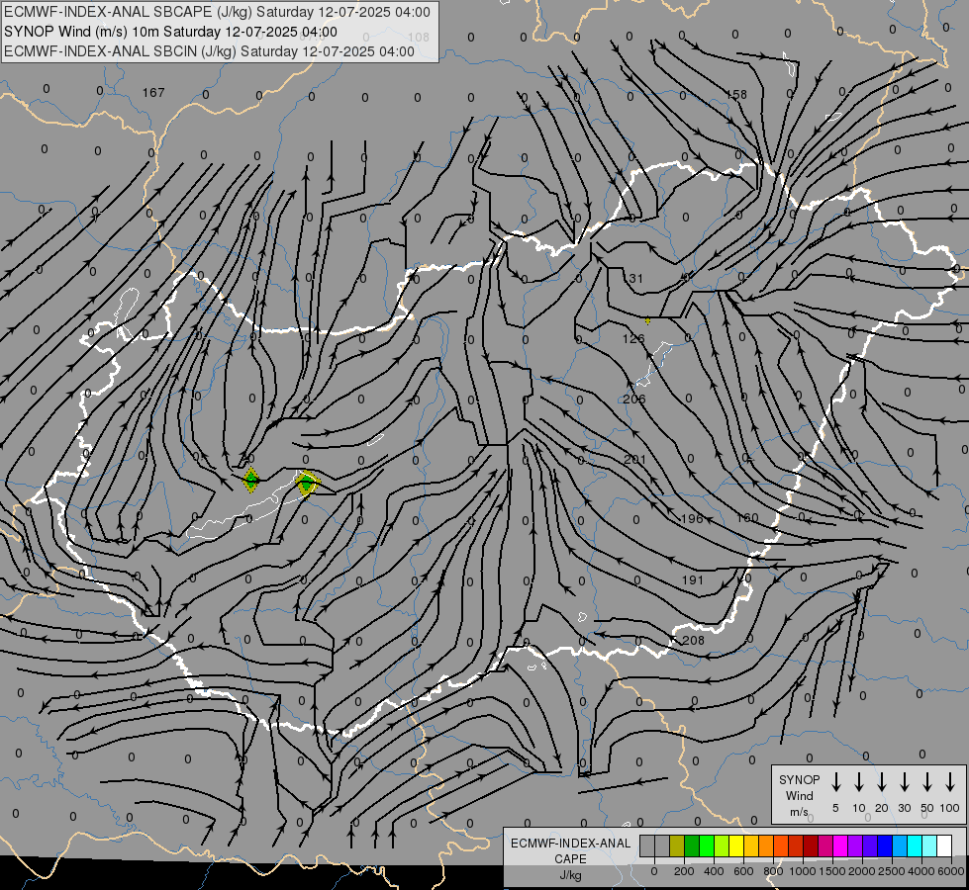
Task: Click the 208 value on the map
Action: click(694, 641)
